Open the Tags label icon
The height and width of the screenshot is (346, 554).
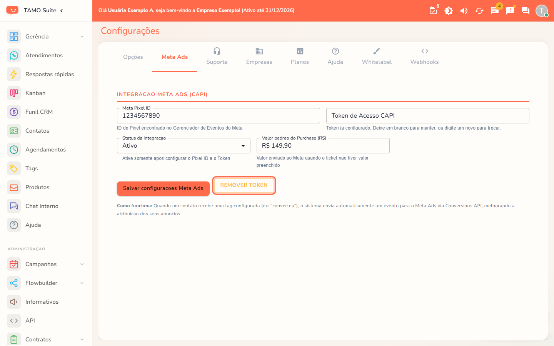pos(14,168)
